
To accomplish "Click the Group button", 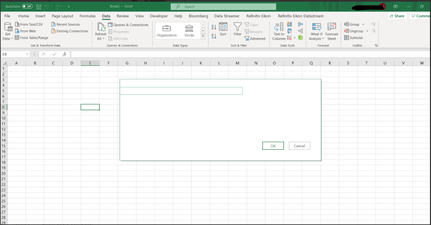I will click(x=352, y=24).
